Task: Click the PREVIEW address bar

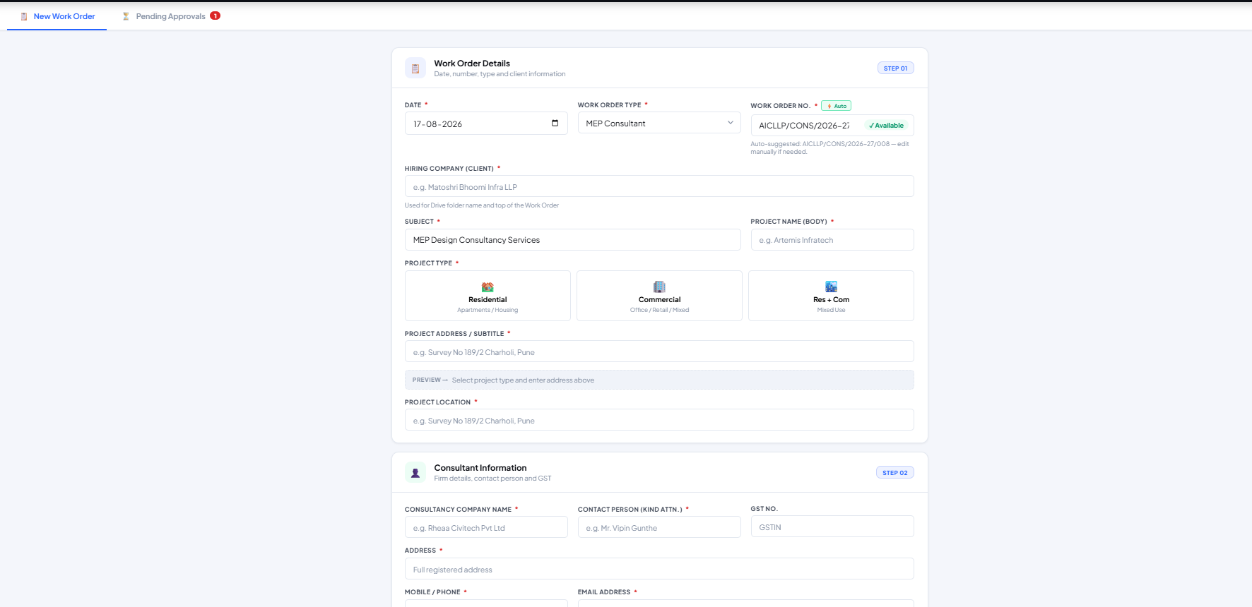Action: 659,380
